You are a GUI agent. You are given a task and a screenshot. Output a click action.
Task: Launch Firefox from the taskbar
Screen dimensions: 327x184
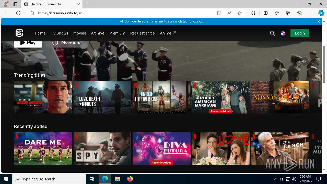[x=130, y=179]
